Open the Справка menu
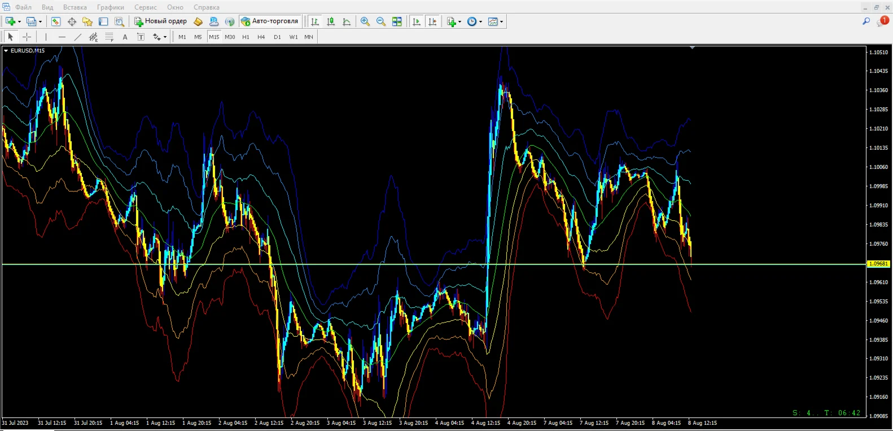The height and width of the screenshot is (431, 893). [x=207, y=7]
